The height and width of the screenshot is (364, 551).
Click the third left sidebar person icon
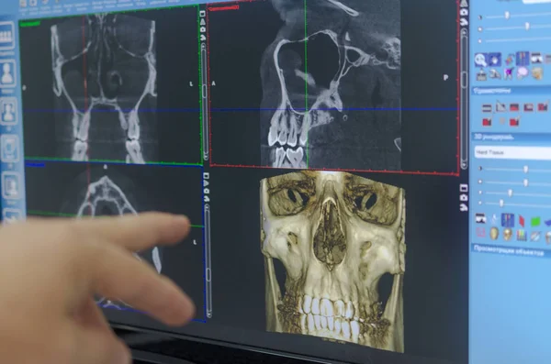pyautogui.click(x=9, y=112)
